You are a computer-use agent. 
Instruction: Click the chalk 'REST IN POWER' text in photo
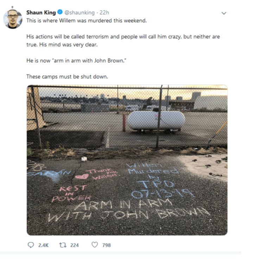pos(71,194)
